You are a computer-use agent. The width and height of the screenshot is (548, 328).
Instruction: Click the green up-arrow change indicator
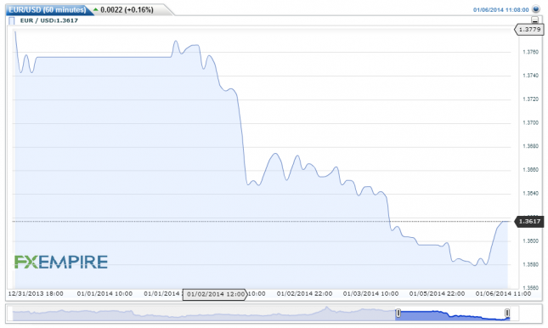[x=96, y=9]
